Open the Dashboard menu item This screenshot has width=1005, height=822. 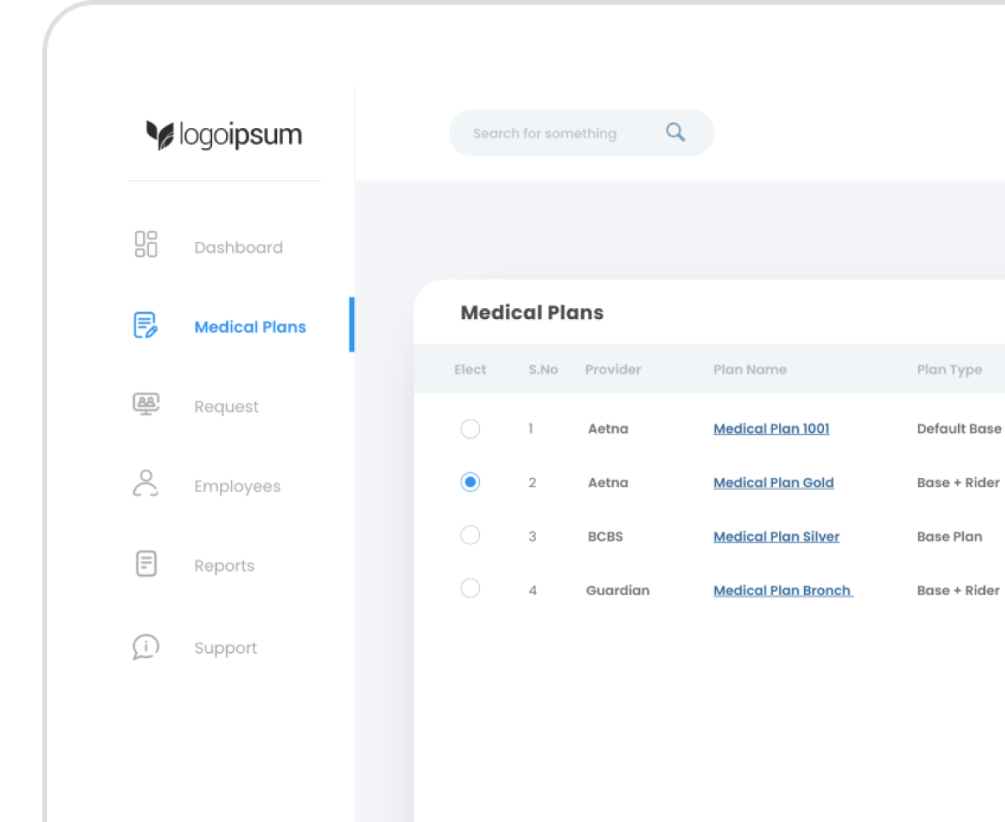(x=238, y=248)
